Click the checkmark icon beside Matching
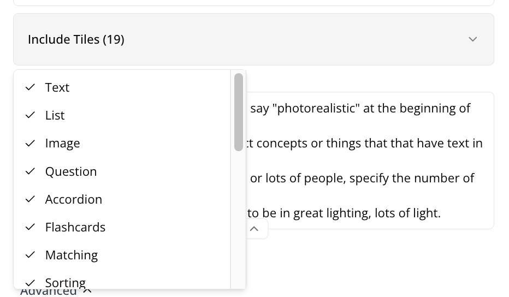The width and height of the screenshot is (509, 297). 31,255
